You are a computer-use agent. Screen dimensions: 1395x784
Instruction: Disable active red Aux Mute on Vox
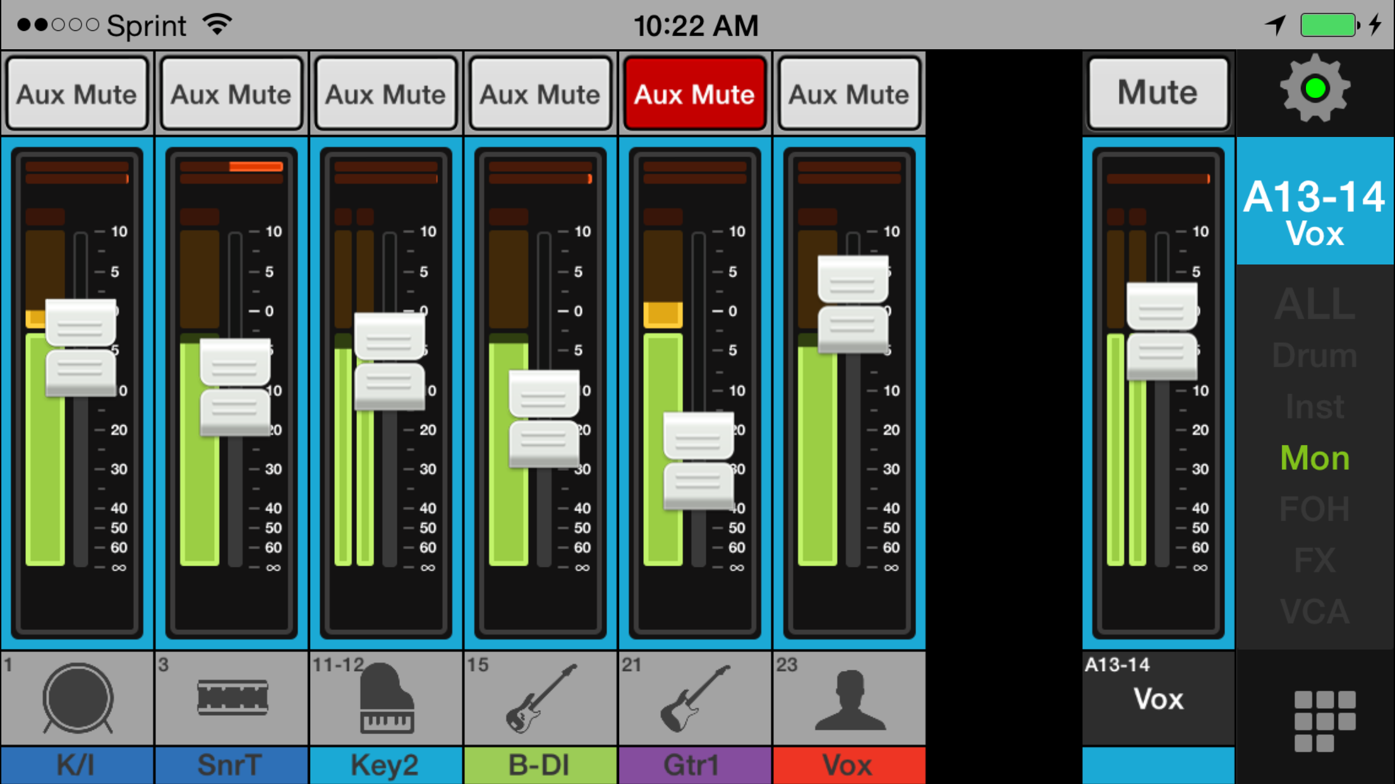(694, 93)
